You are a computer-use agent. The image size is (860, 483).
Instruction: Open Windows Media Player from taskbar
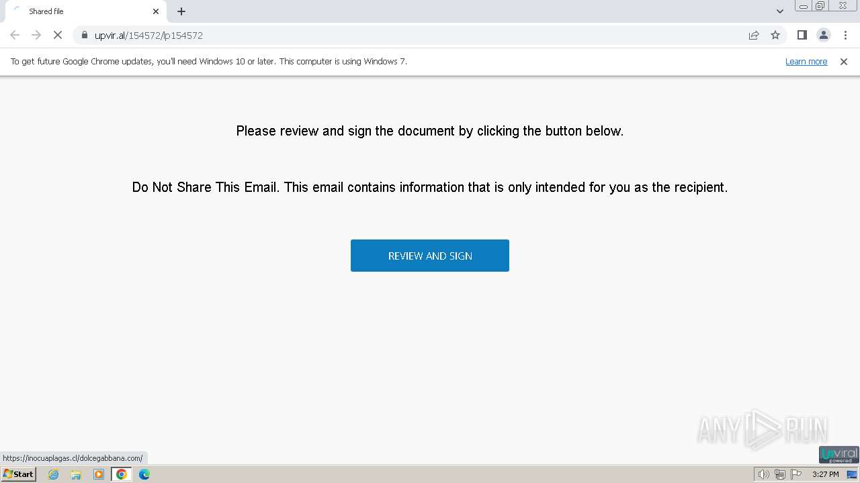pos(99,474)
